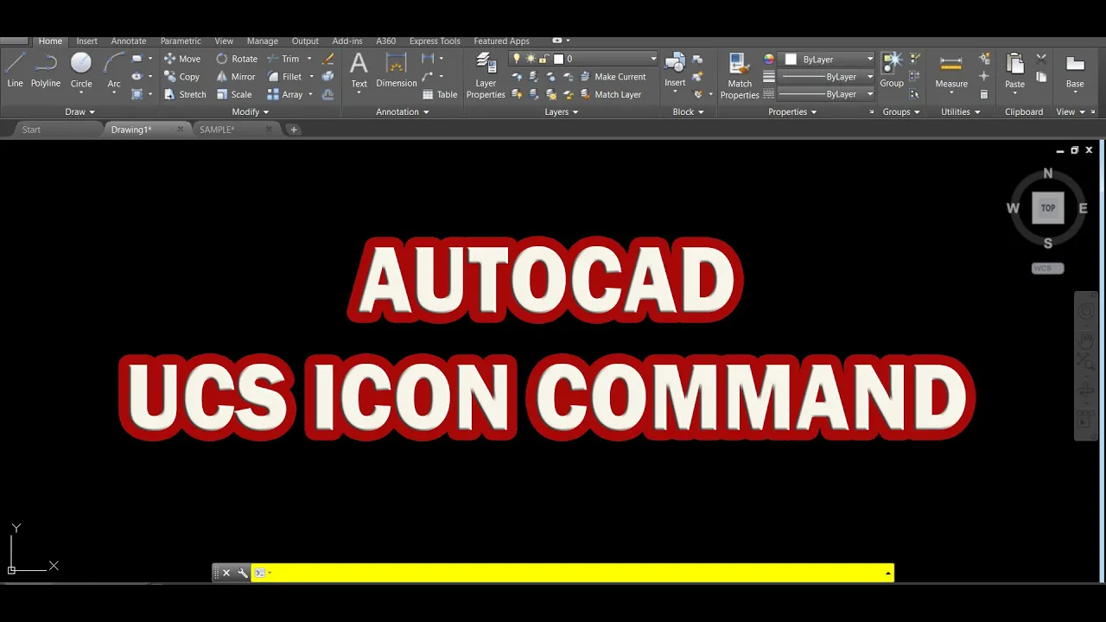The height and width of the screenshot is (622, 1106).
Task: Click the Array tool
Action: click(x=285, y=94)
